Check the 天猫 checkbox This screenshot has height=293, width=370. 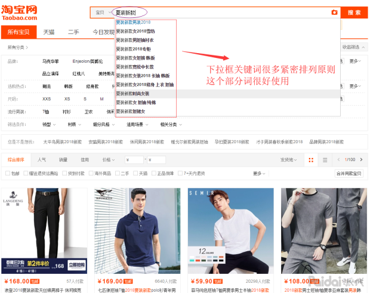click(135, 174)
